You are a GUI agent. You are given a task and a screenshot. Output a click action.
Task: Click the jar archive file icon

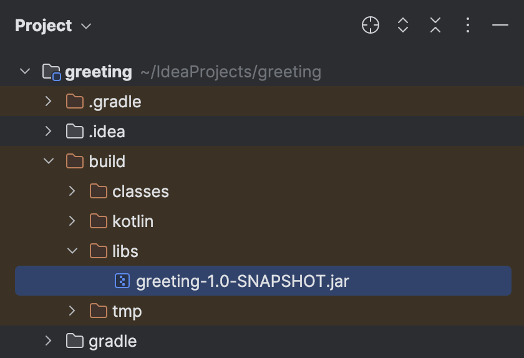click(122, 281)
